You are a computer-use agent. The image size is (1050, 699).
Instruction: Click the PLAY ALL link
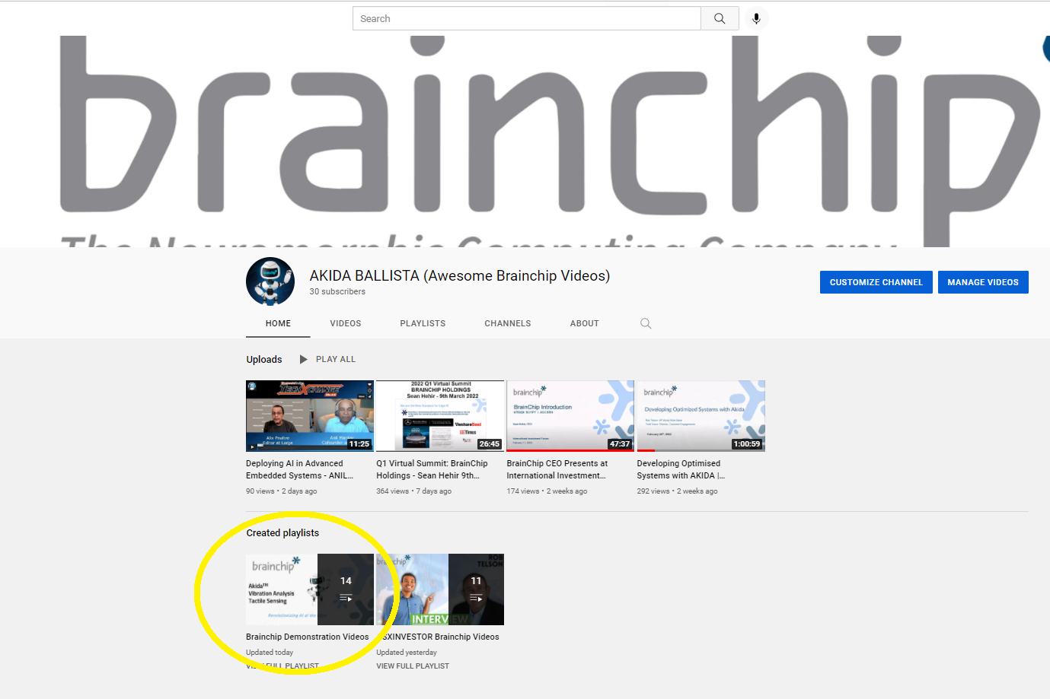[336, 359]
